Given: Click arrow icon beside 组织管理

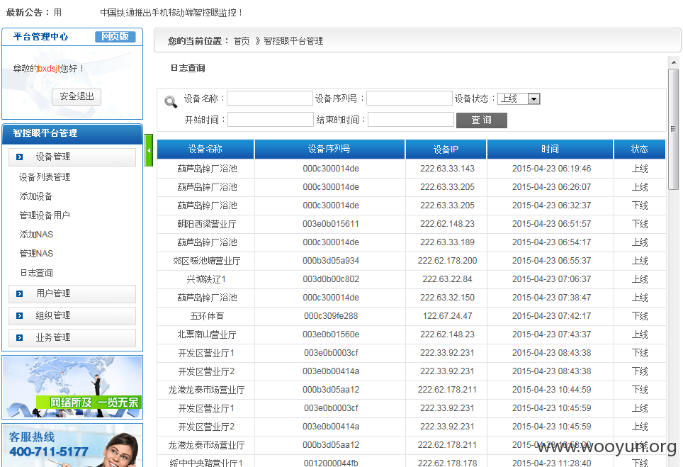Looking at the screenshot, I should coord(20,315).
